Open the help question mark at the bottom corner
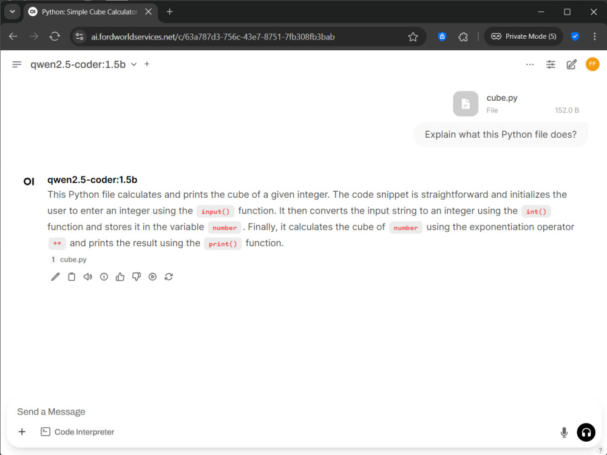 600,450
